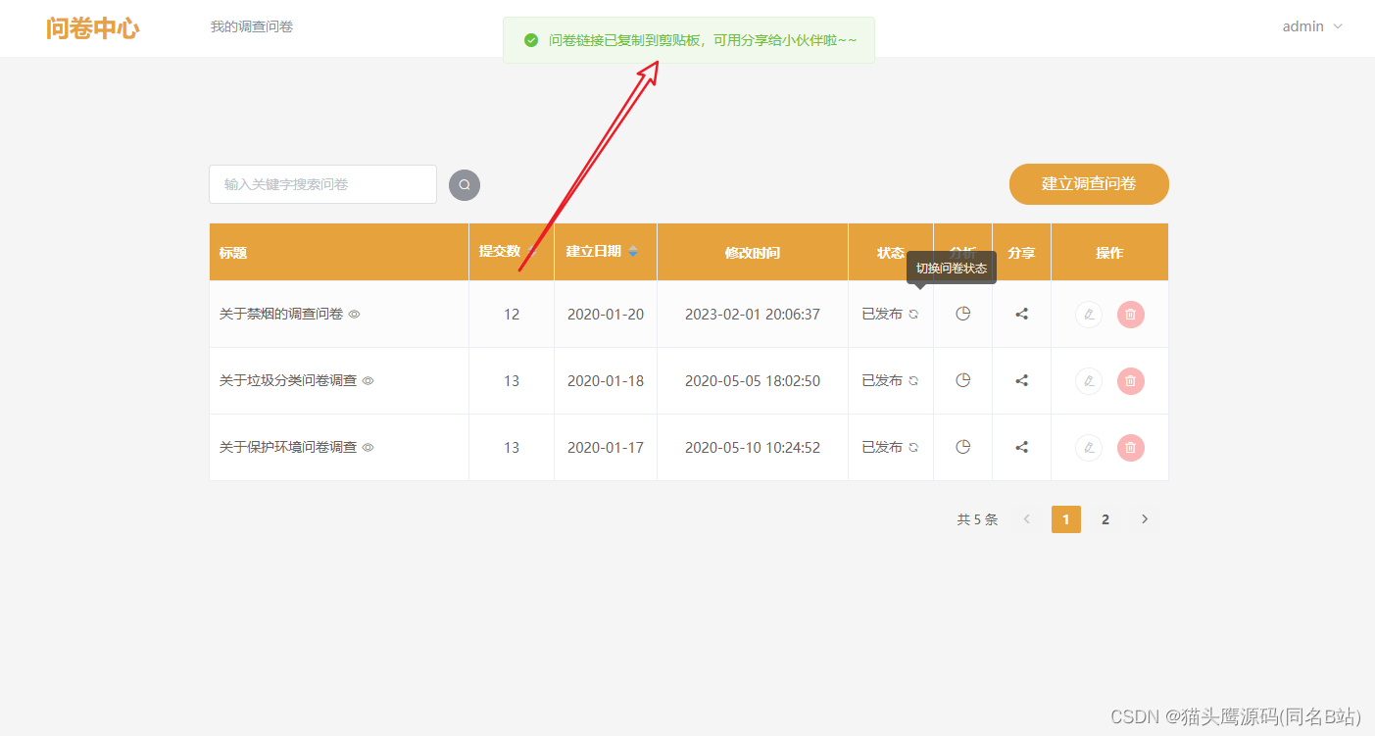Toggle status of 关于禁烟的调查问卷
The image size is (1375, 736).
(913, 315)
